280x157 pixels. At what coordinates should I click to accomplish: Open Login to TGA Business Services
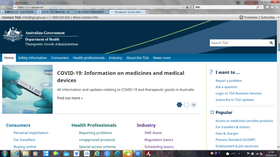(x=239, y=93)
